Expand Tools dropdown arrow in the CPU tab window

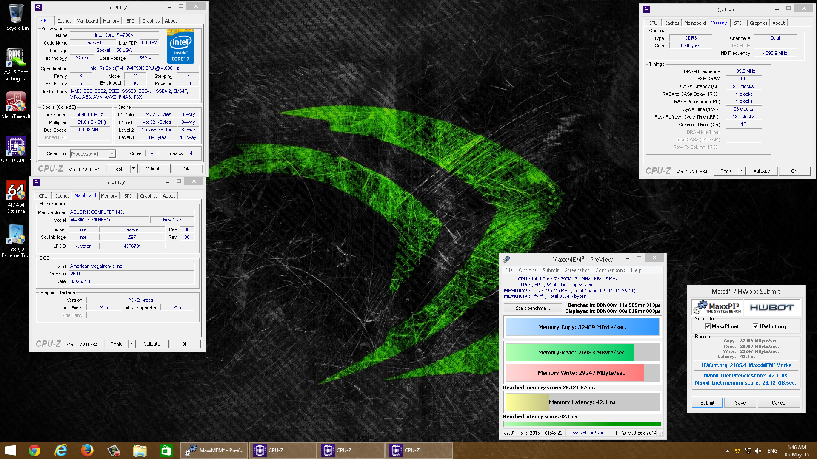coord(134,169)
